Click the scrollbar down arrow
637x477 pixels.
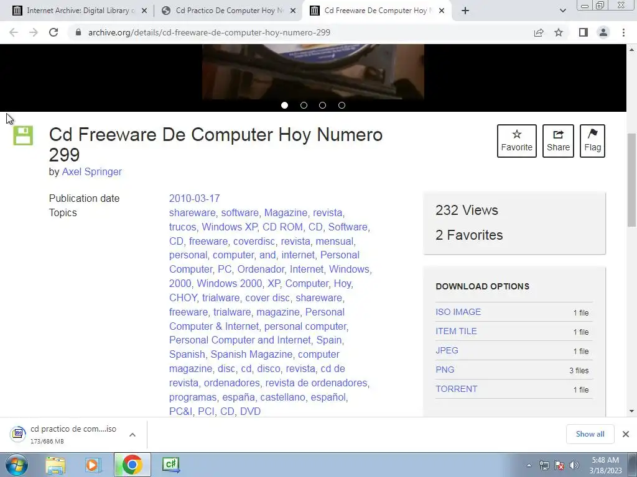[x=631, y=411]
